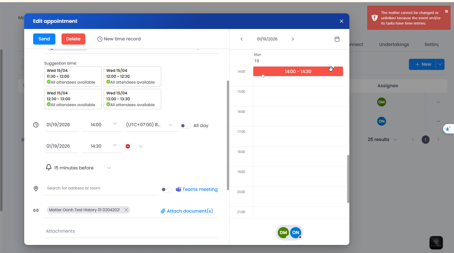The width and height of the screenshot is (454, 253).
Task: Click the ON attendee avatar below calendar
Action: tap(296, 232)
